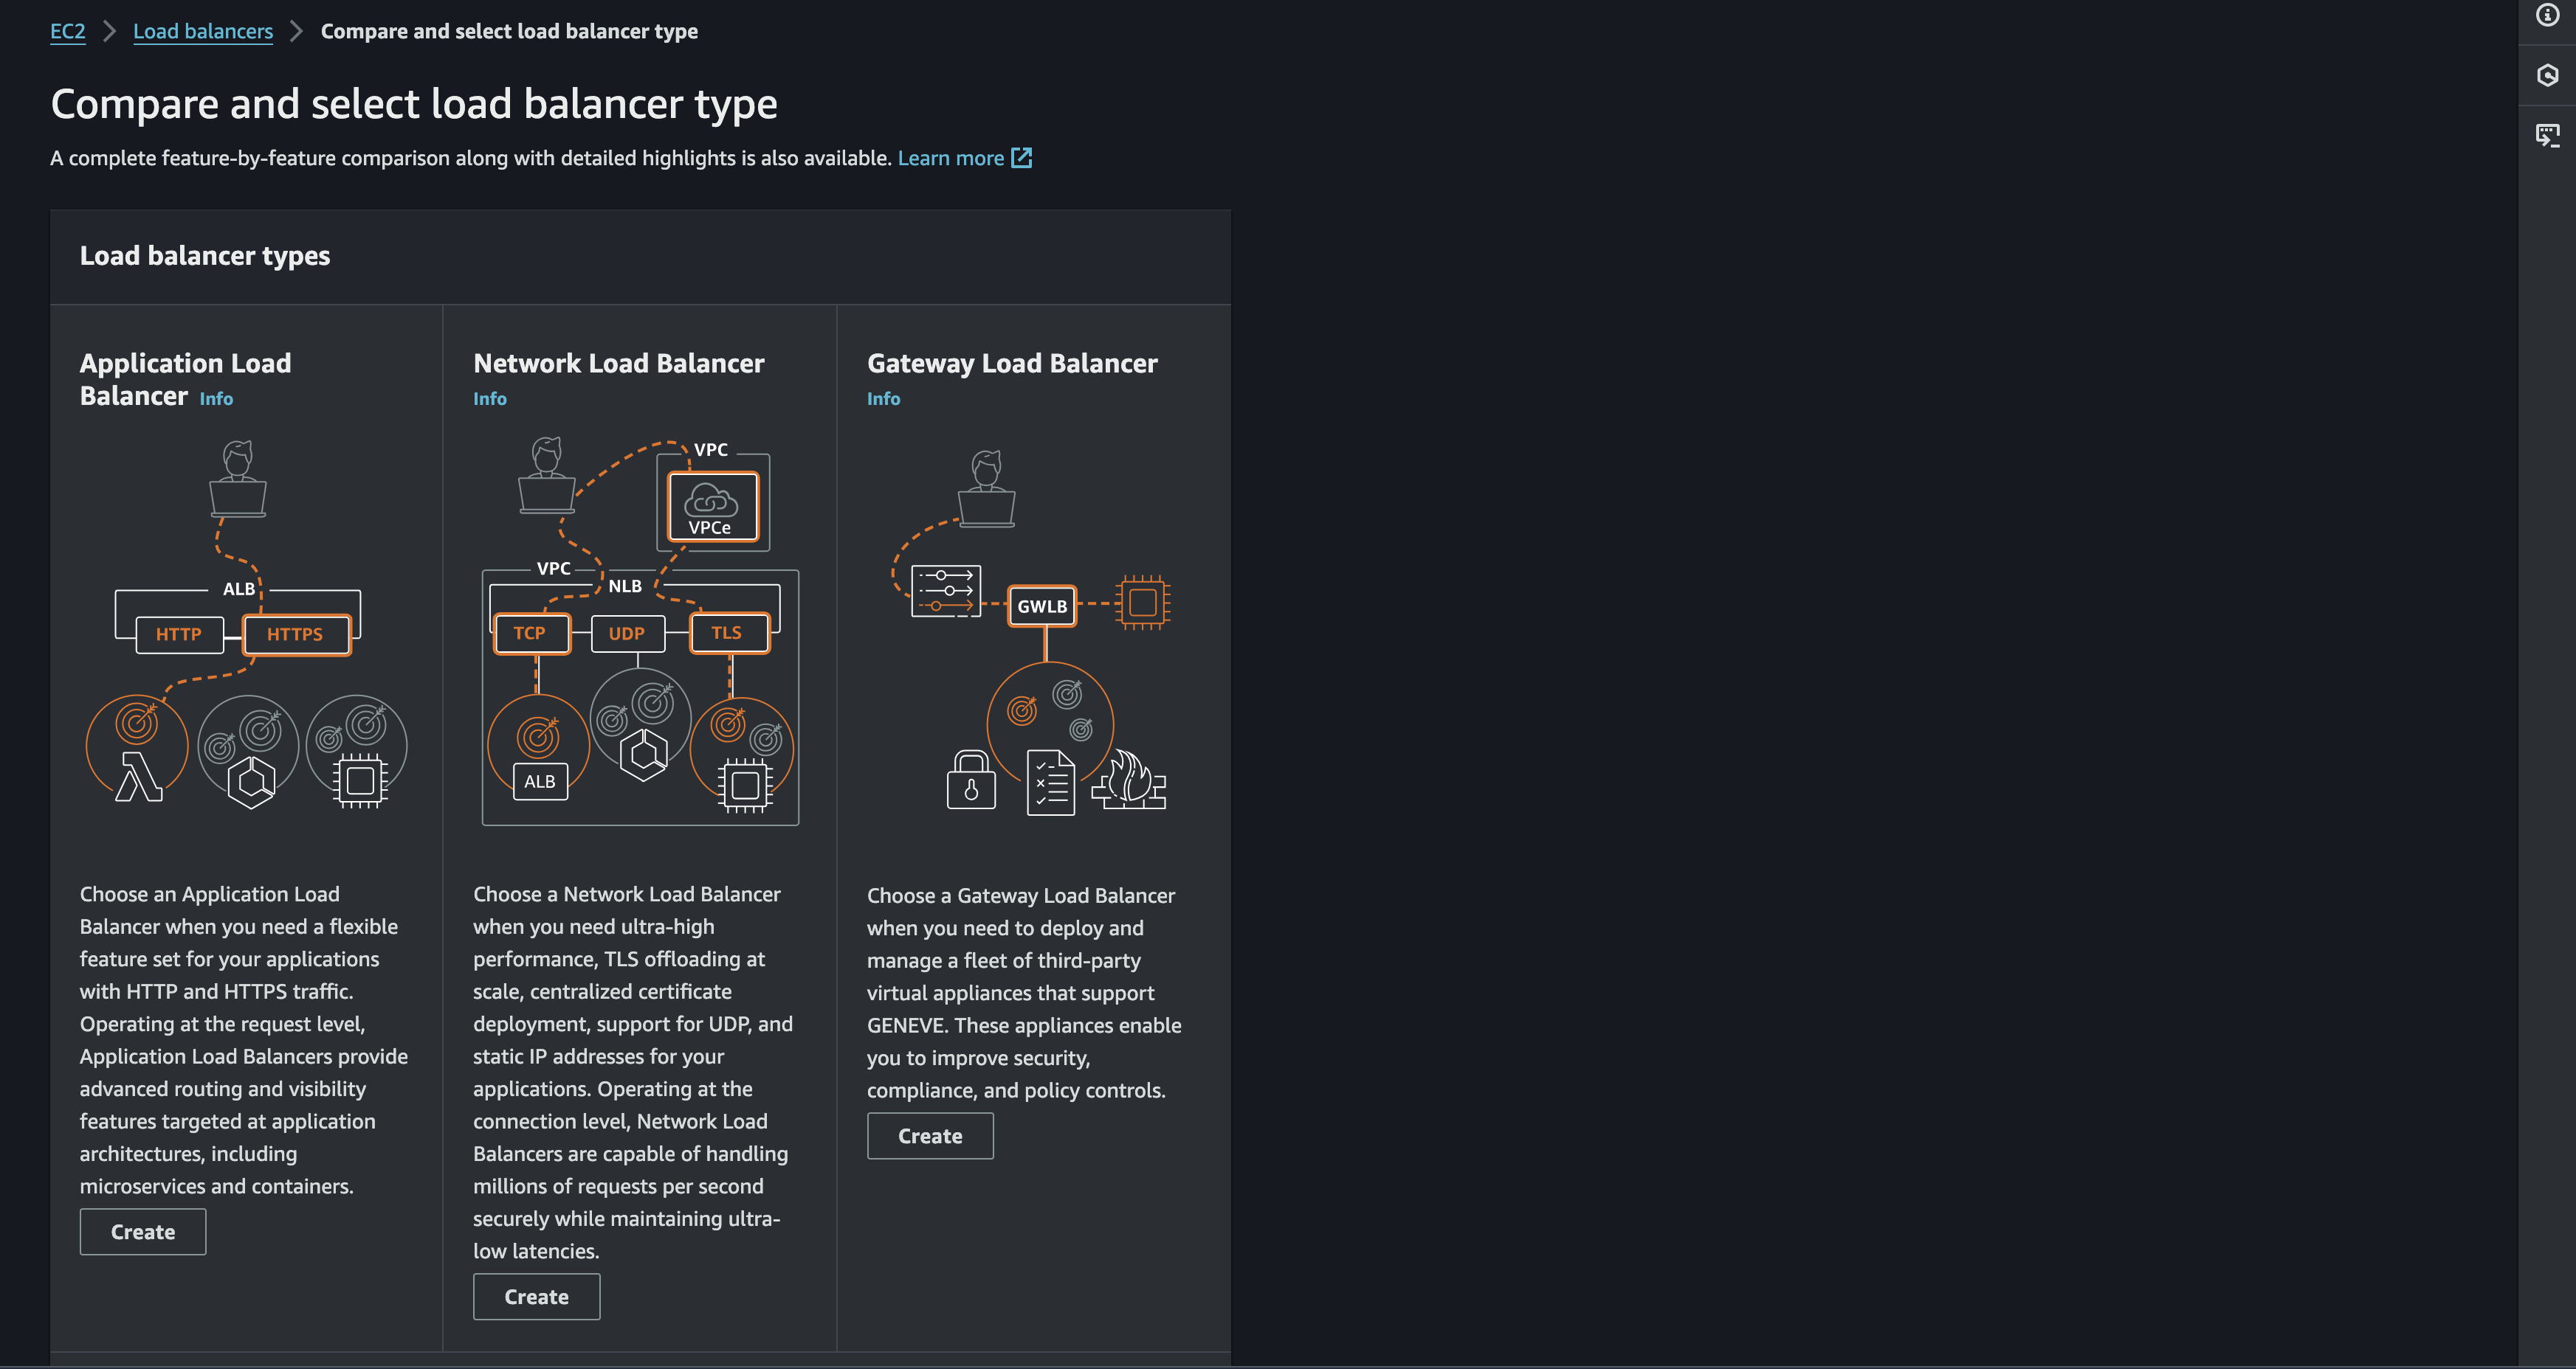
Task: Click the Application Load Balancer diagram
Action: pos(246,625)
